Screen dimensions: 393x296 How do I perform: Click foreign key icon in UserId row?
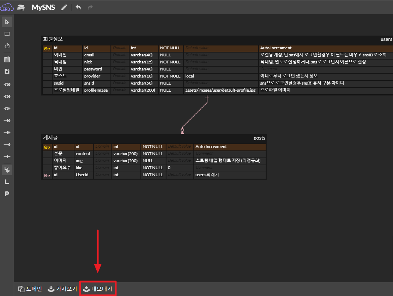pyautogui.click(x=47, y=175)
